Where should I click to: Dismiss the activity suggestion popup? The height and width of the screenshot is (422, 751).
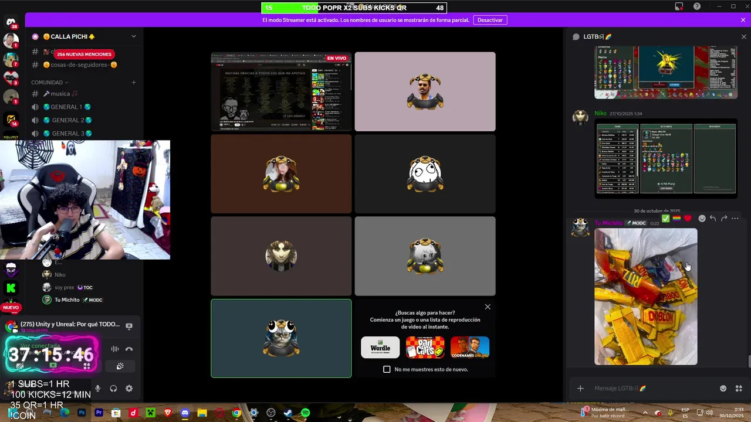click(488, 307)
